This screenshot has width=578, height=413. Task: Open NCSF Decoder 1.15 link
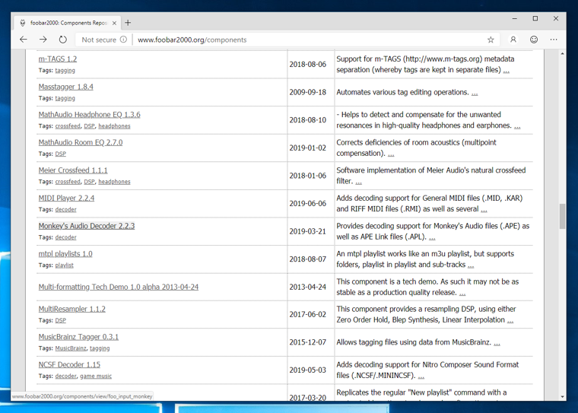(x=69, y=364)
